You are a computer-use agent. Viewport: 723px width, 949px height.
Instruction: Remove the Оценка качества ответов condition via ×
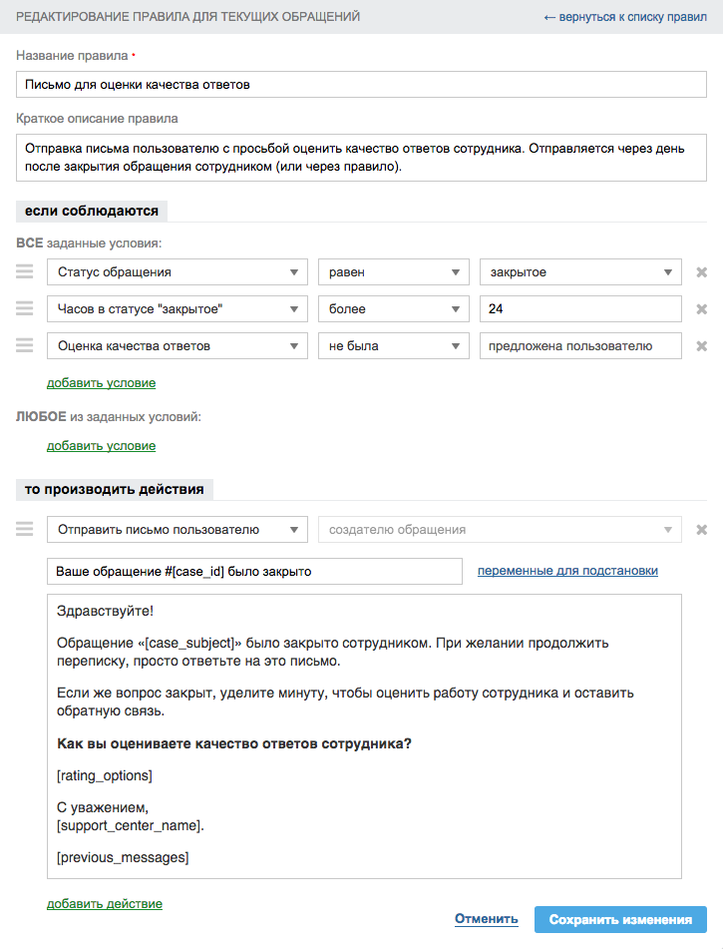tap(701, 345)
